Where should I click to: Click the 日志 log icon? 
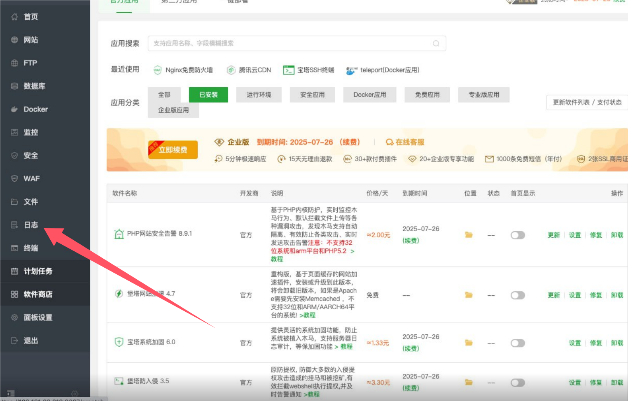tap(14, 225)
